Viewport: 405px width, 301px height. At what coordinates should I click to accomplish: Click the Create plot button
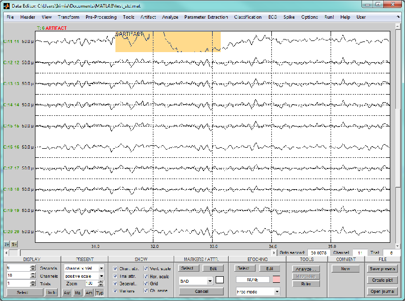(382, 280)
